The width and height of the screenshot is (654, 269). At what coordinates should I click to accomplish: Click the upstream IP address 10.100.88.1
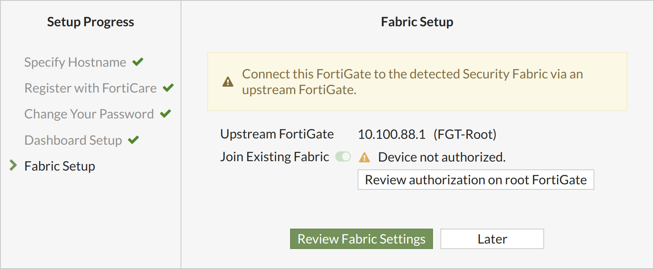[x=391, y=134]
